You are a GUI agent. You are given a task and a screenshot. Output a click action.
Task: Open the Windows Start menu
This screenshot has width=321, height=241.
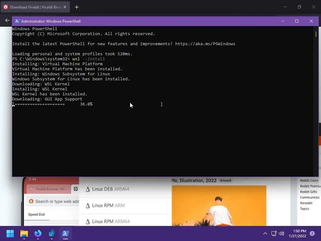10,233
